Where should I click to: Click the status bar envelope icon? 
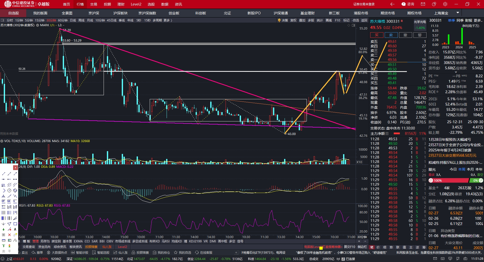[435, 259]
